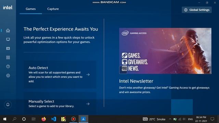Image resolution: width=219 pixels, height=123 pixels.
Task: Click the arrow next to Auto Detect
Action: point(88,74)
